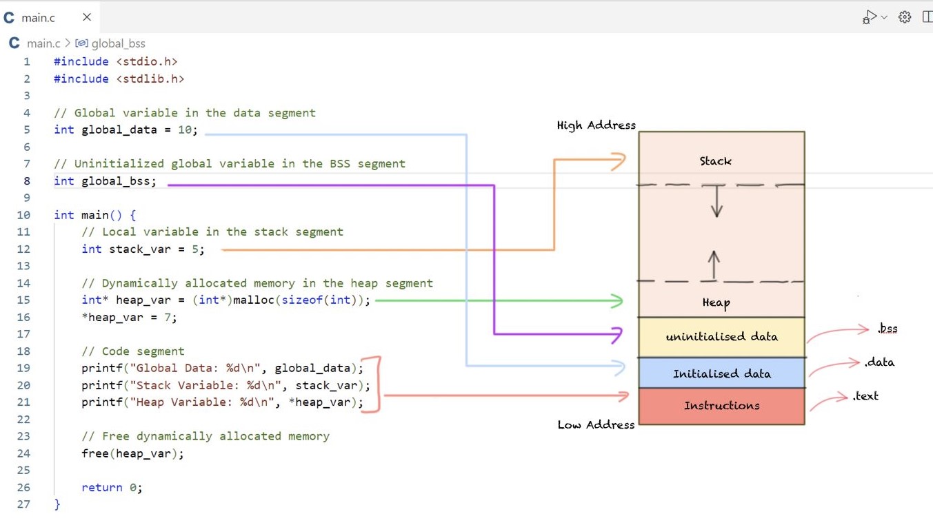Click the Stack label in memory diagram

[x=715, y=161]
